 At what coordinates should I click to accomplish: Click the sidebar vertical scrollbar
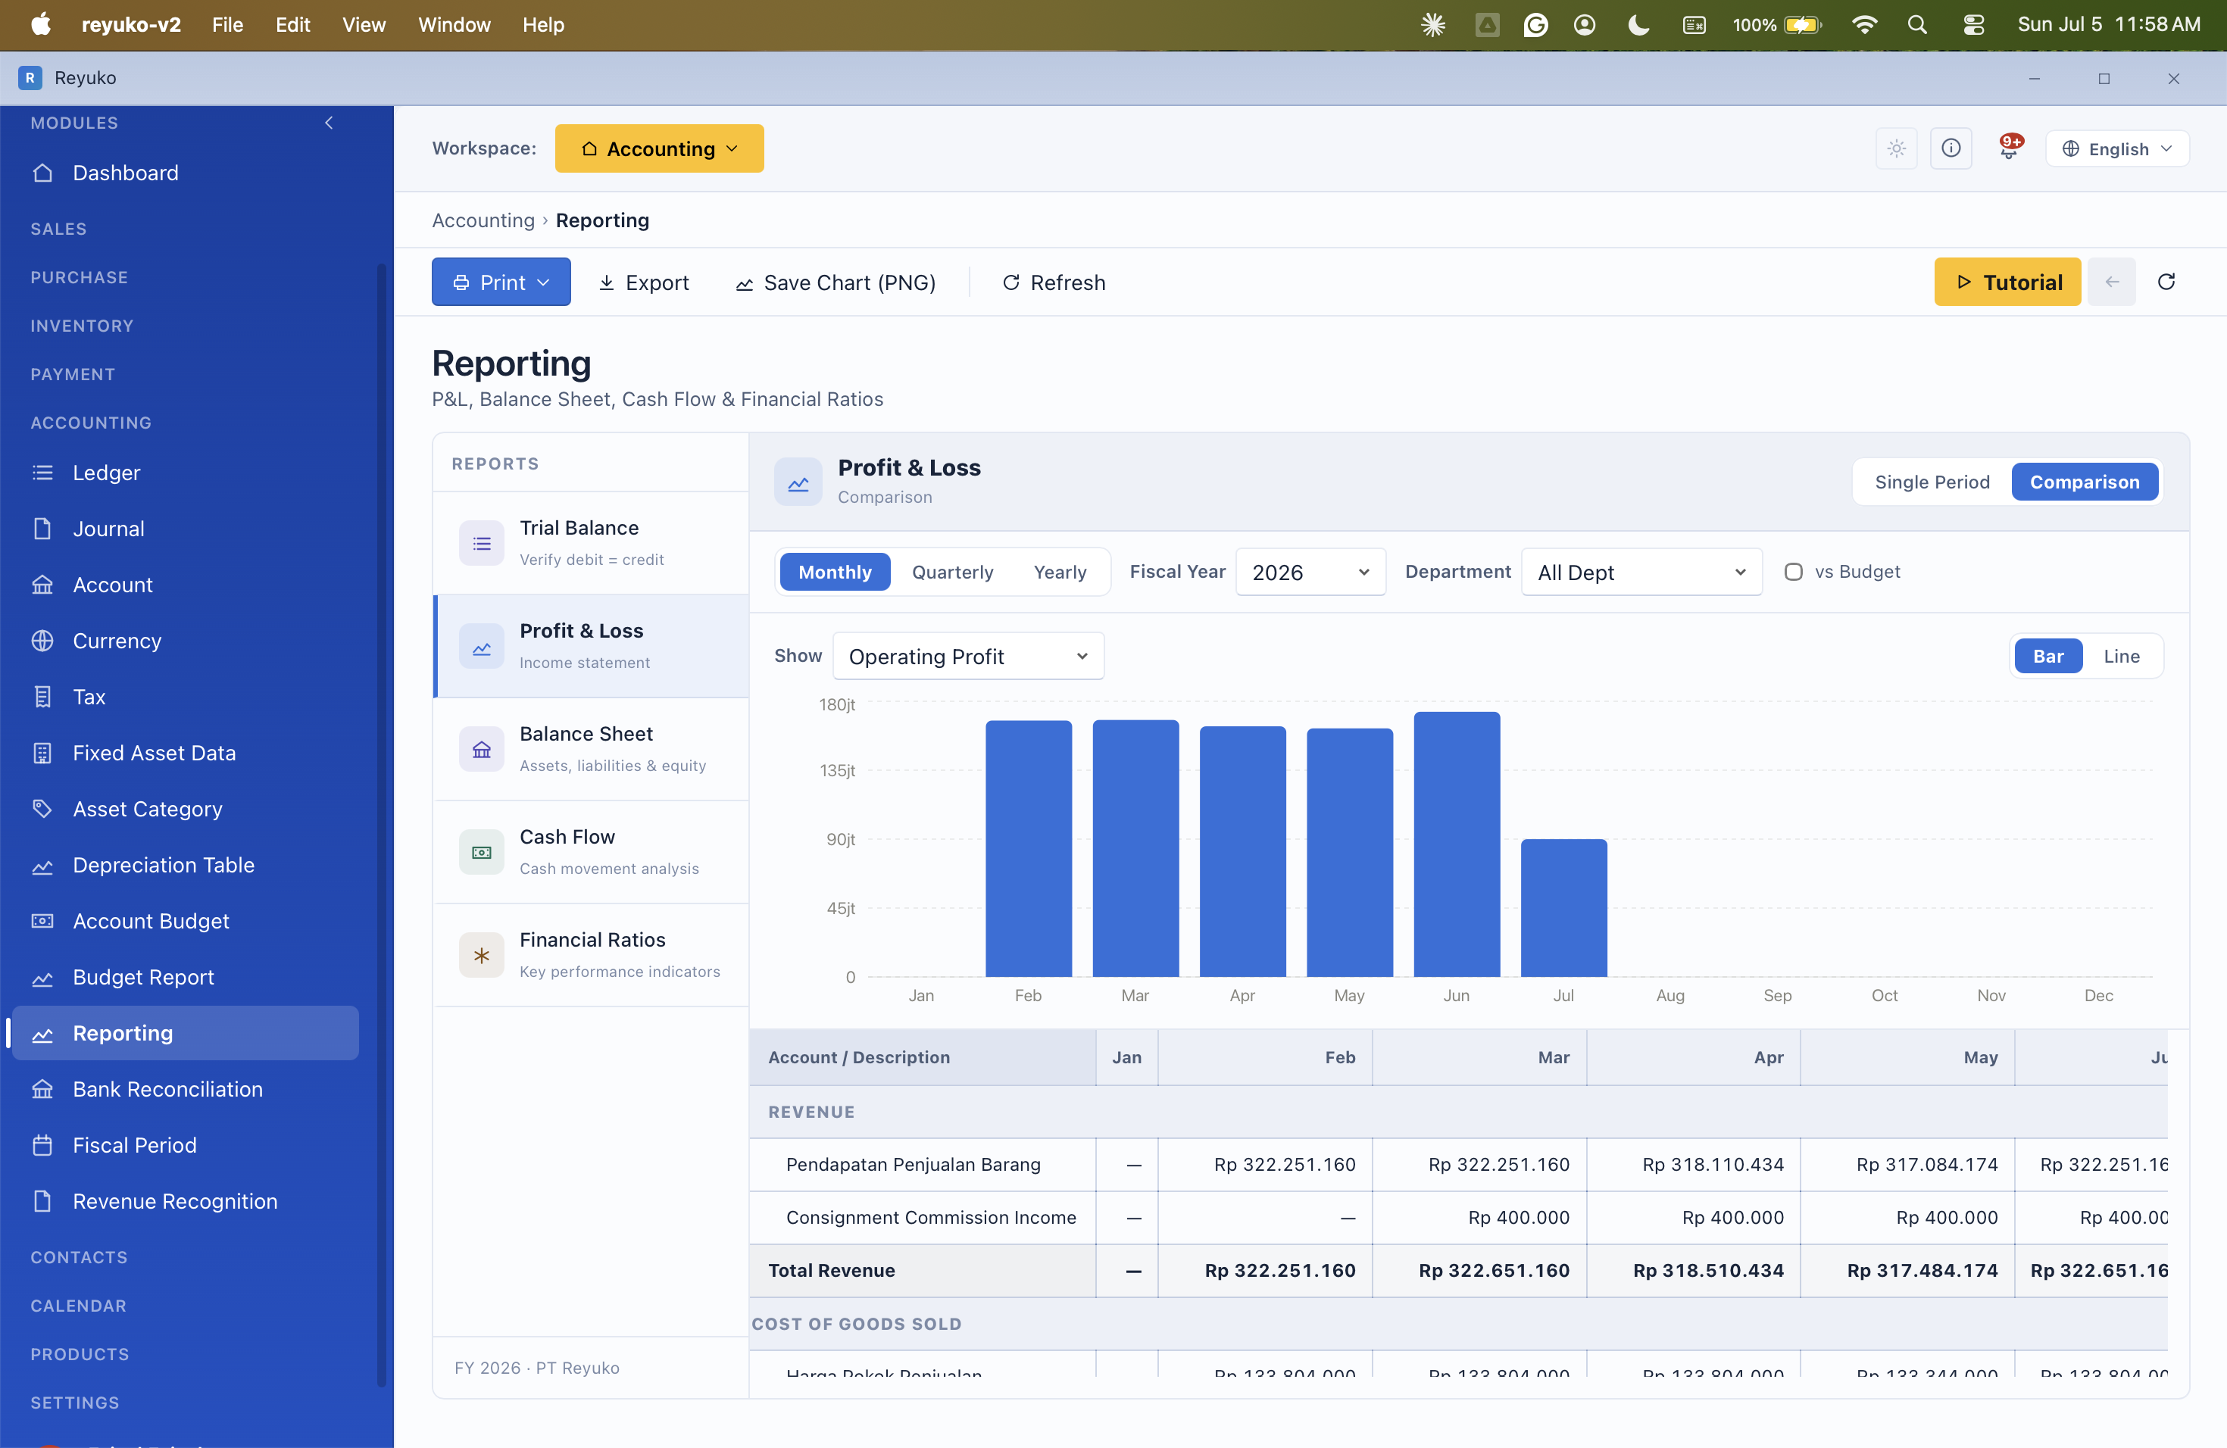click(x=381, y=825)
